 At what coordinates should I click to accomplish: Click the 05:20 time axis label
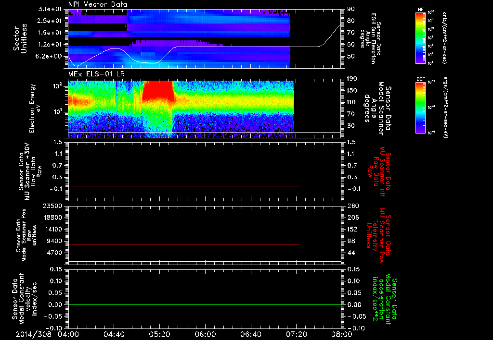coord(159,334)
